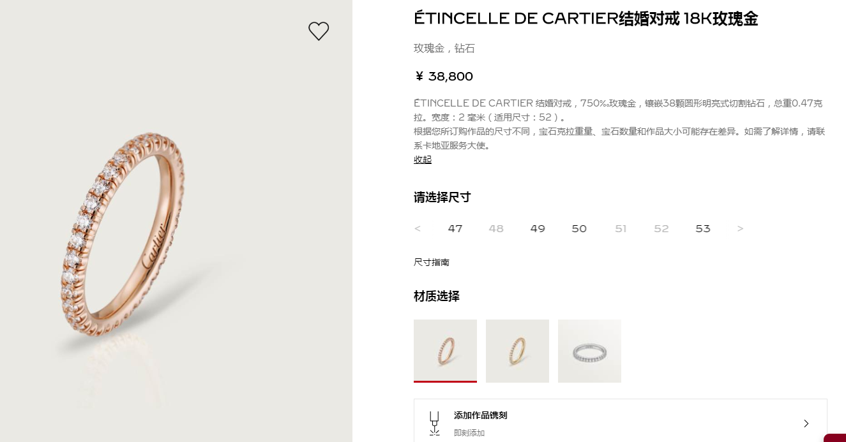
Task: Choose unavailable size 48
Action: point(496,228)
